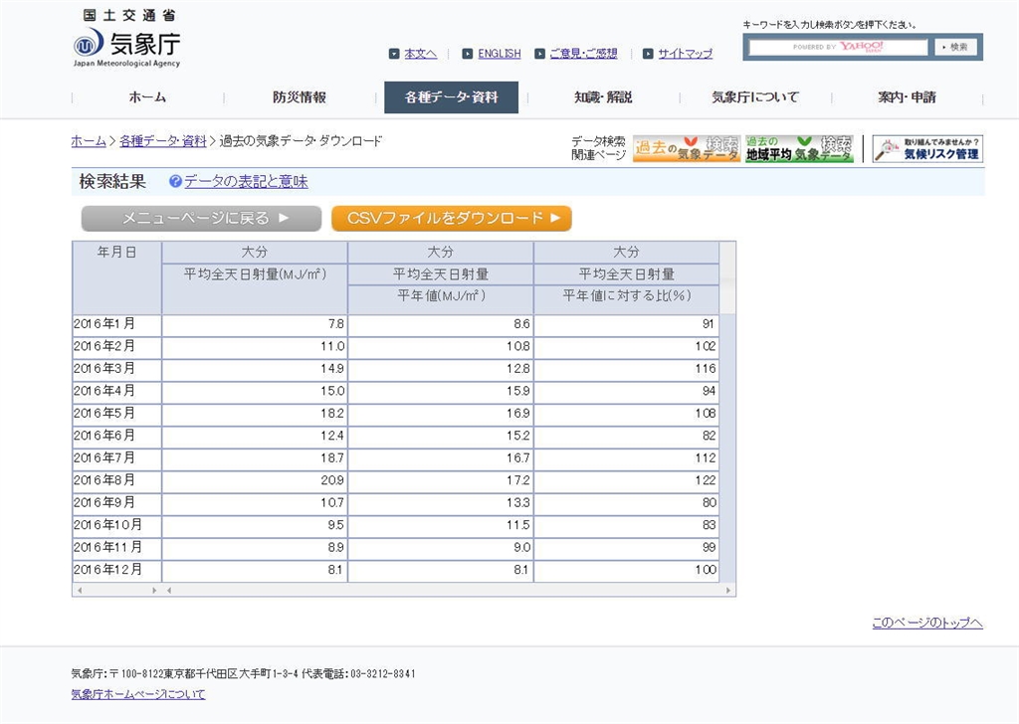
Task: Open the 過去の気象データ検索 banner
Action: 687,149
